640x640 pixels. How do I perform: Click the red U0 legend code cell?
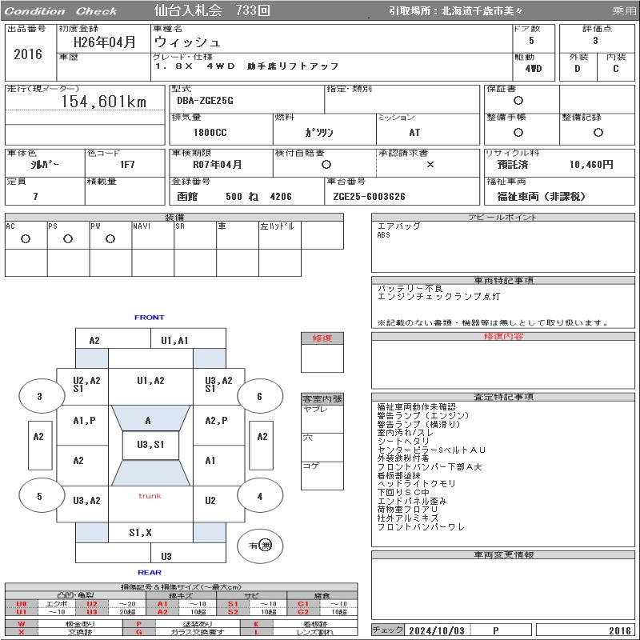(x=22, y=604)
